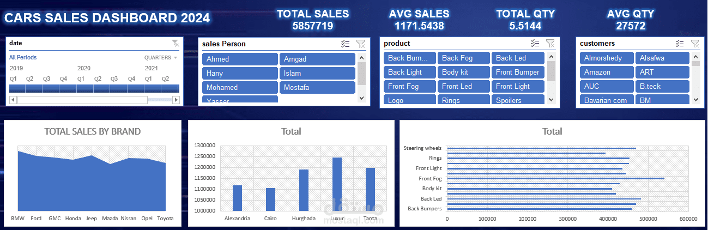Click the Tanta bar in city chart
This screenshot has height=230, width=708.
(370, 189)
